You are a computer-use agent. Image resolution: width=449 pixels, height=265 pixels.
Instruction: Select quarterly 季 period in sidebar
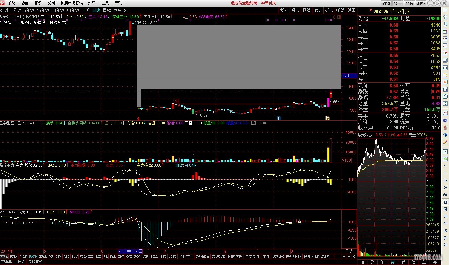tap(445, 238)
